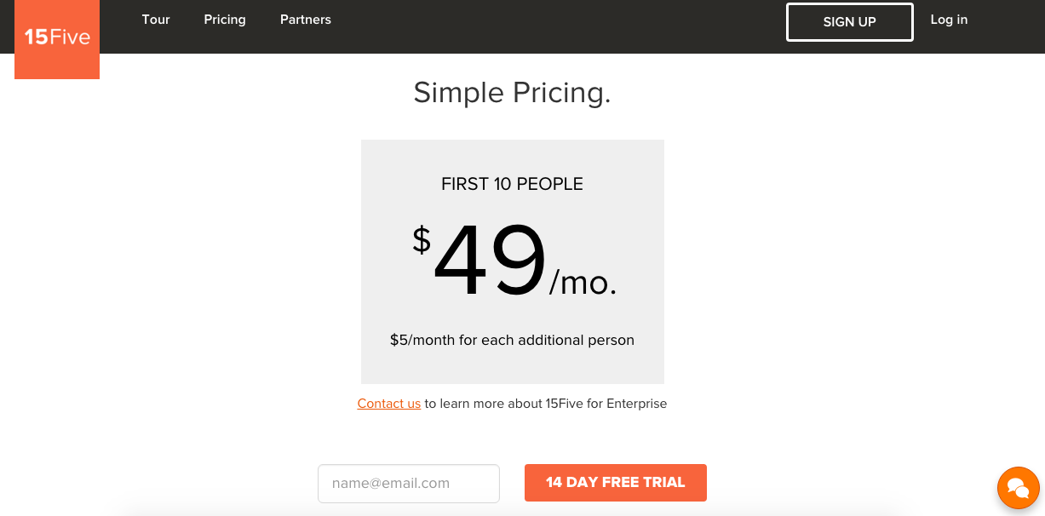Click the /mo. text beside price
This screenshot has width=1045, height=516.
583,283
